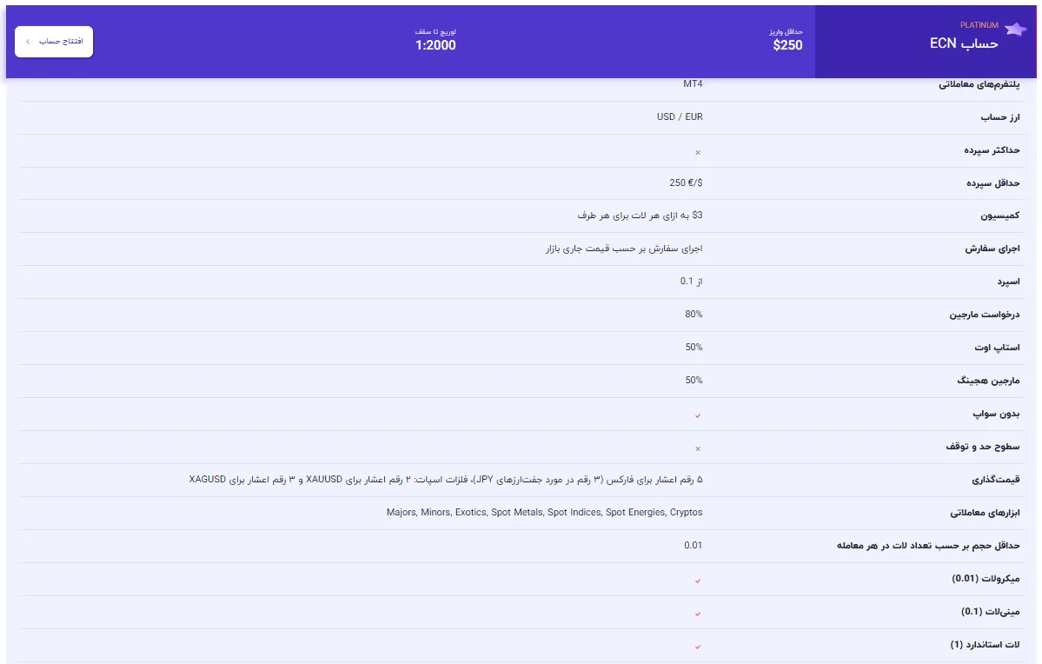This screenshot has width=1042, height=664.
Task: Click the checkmark in the بدون سواپ row
Action: (696, 414)
